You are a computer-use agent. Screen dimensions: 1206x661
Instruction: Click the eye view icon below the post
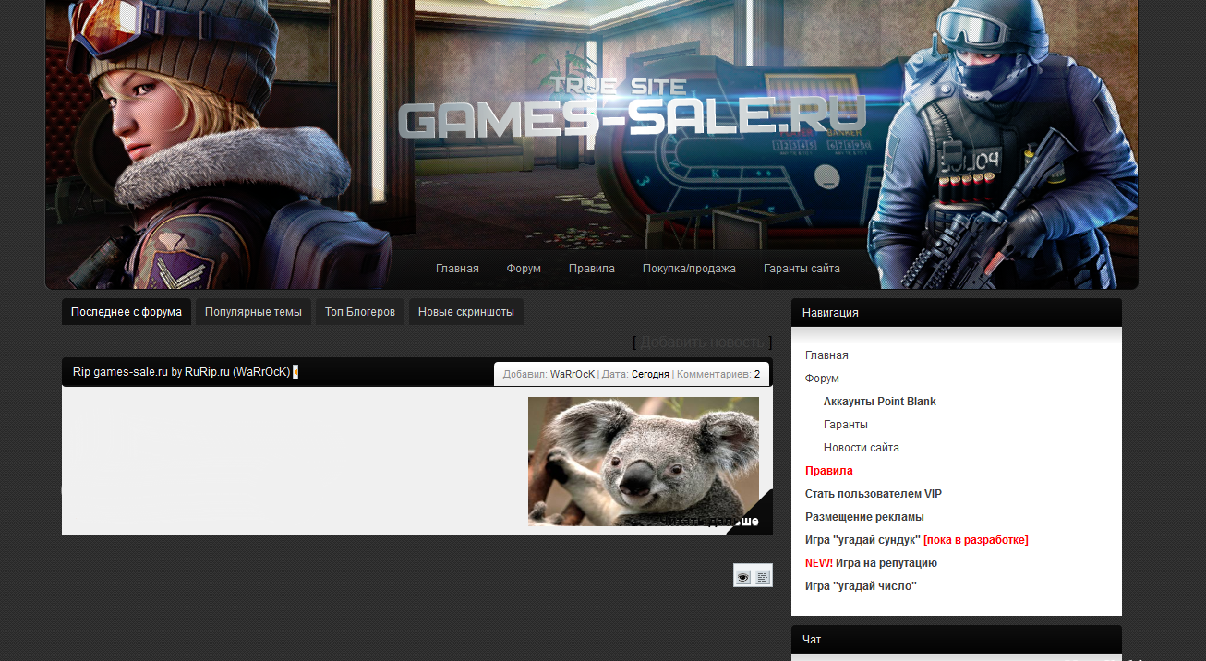(743, 577)
